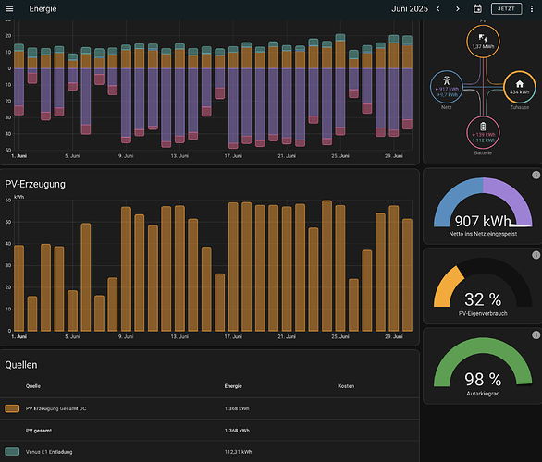Click the Zuhause house icon

point(519,84)
